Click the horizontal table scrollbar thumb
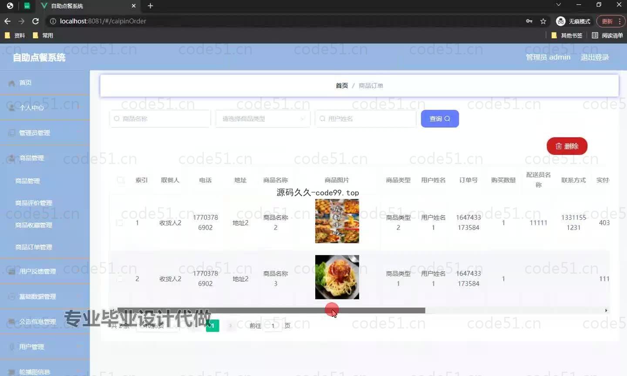 [271, 310]
